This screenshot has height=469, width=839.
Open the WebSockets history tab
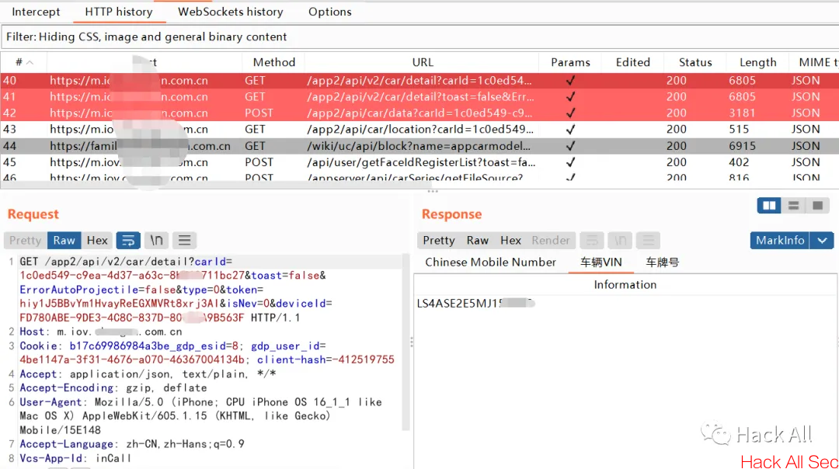tap(230, 12)
